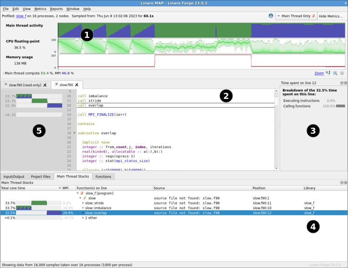The width and height of the screenshot is (348, 268).
Task: Expand the slow::stride stack entry
Action: point(83,203)
